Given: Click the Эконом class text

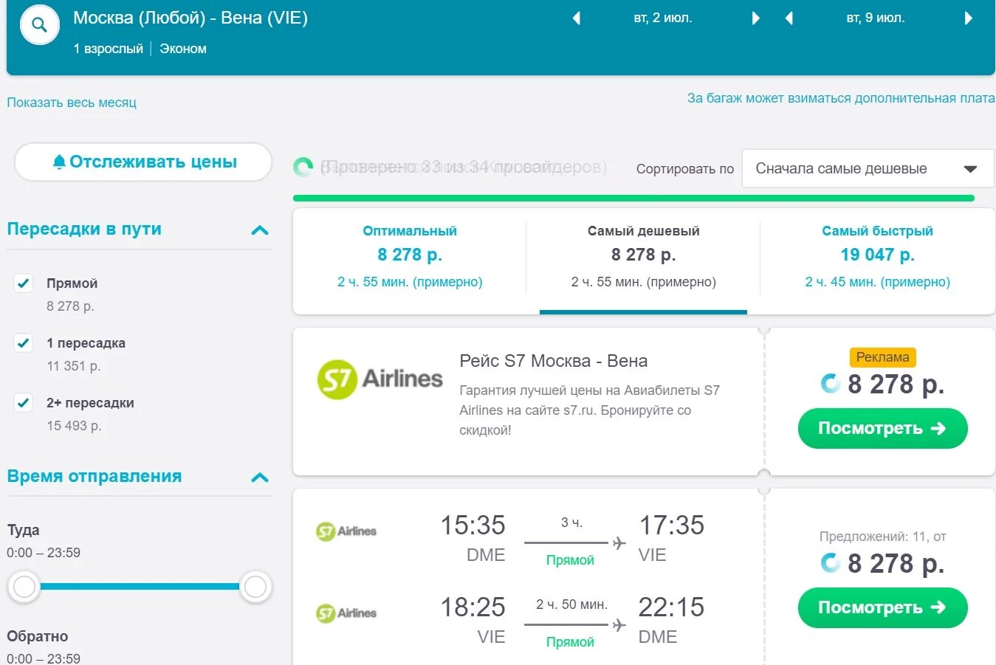Looking at the screenshot, I should [183, 49].
